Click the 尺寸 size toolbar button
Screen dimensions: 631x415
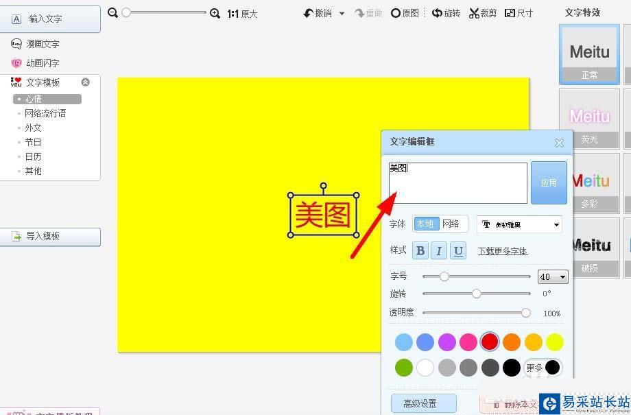tap(519, 13)
